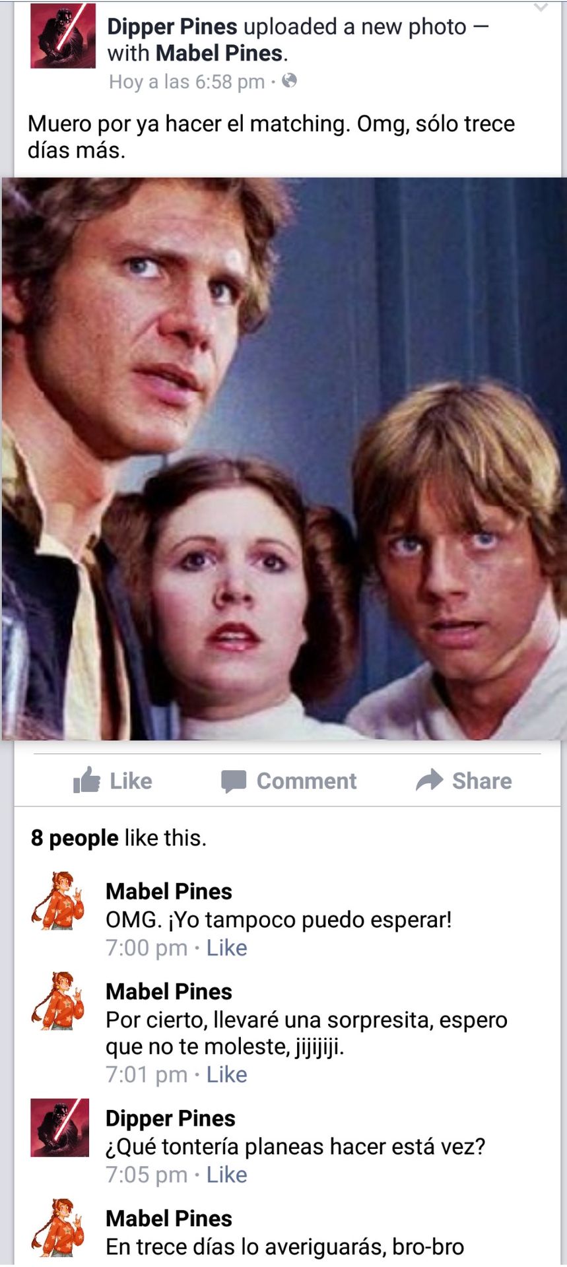The height and width of the screenshot is (1267, 567).
Task: Open the Mabel Pines name on the last comment
Action: tap(169, 1218)
